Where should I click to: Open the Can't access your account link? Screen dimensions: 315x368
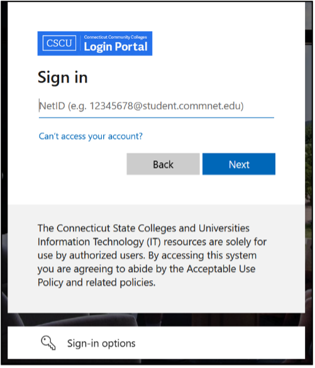pyautogui.click(x=91, y=137)
